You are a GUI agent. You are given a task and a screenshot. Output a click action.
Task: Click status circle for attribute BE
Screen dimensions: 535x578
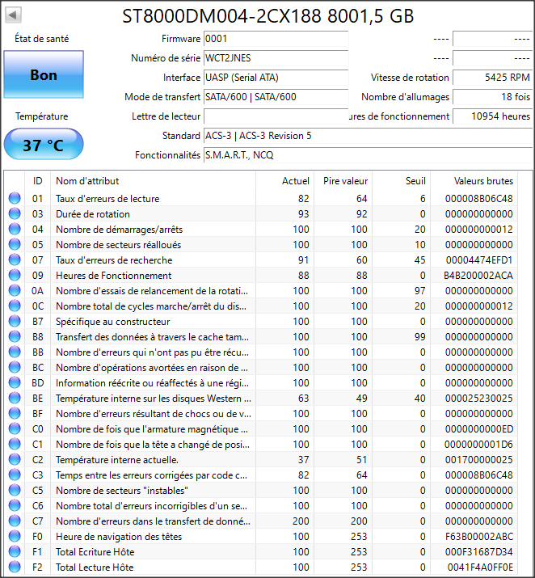pos(15,398)
